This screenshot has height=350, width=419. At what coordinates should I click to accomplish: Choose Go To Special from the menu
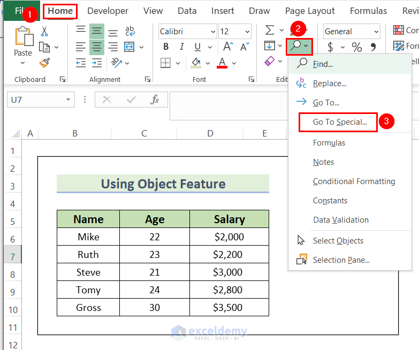point(340,121)
